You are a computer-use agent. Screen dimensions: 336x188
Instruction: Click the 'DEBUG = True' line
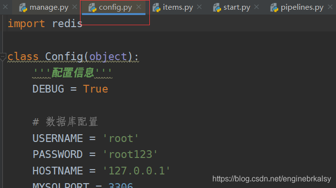coord(70,89)
